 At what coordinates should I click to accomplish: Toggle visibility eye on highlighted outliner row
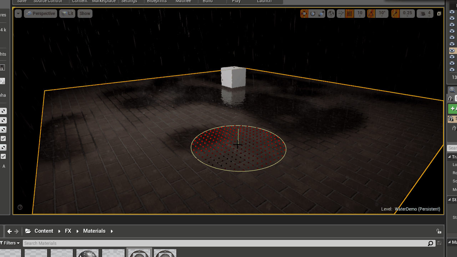pyautogui.click(x=452, y=51)
